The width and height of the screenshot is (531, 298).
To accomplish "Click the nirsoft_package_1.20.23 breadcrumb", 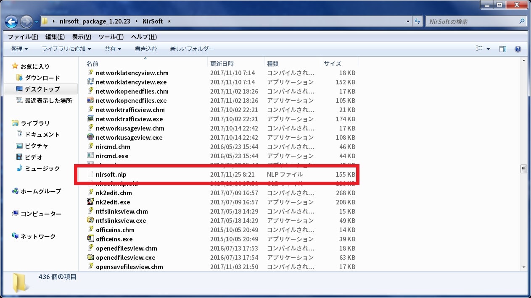I will pyautogui.click(x=95, y=21).
